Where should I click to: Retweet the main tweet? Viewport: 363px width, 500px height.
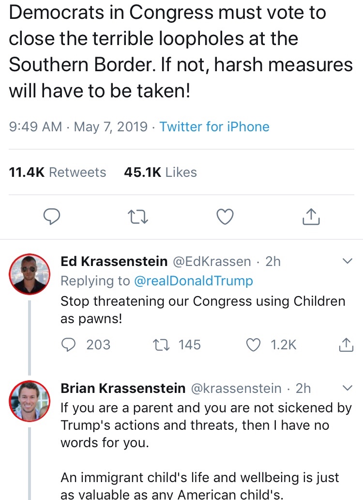[138, 217]
